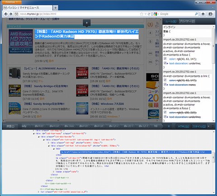Close the inspector toolbar with the X icon
Screen dimensions: 217x196
point(208,126)
